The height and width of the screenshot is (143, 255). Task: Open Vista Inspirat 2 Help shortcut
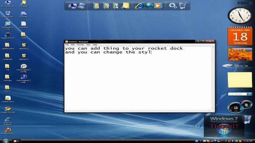(24, 79)
